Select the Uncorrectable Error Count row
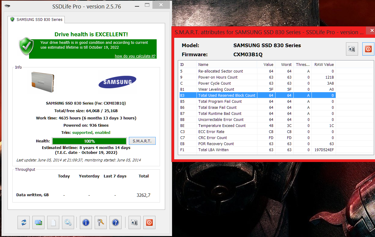375x237 pixels. 257,119
